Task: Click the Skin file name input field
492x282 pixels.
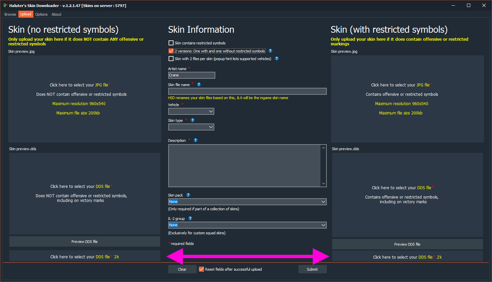Action: (x=247, y=91)
